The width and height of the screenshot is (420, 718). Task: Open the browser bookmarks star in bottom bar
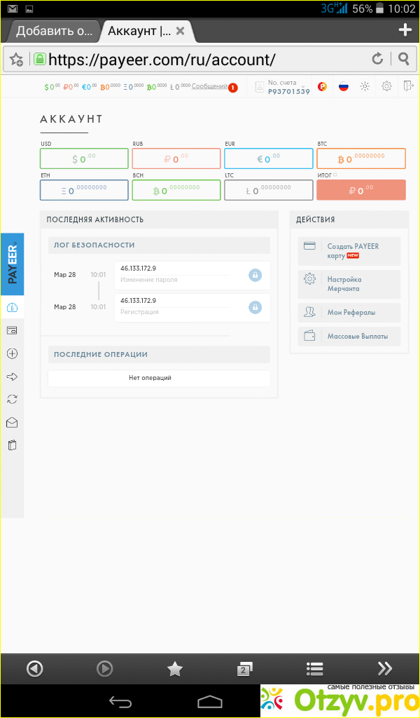tap(174, 668)
